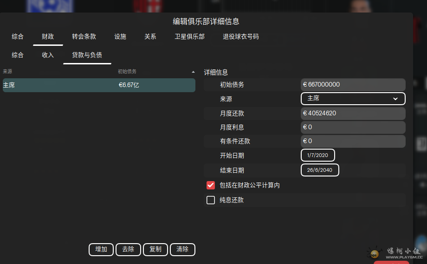Enable the 纯息还款 checkbox
Image resolution: width=427 pixels, height=264 pixels.
coord(211,200)
